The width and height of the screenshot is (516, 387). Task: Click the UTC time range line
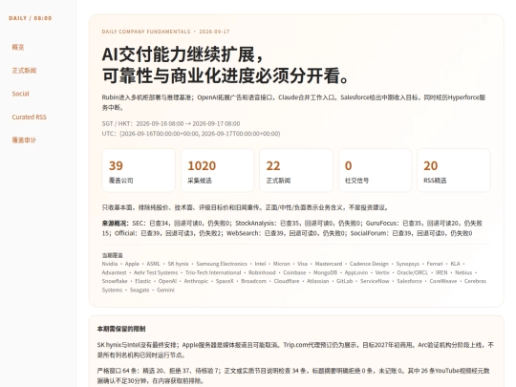(x=191, y=134)
